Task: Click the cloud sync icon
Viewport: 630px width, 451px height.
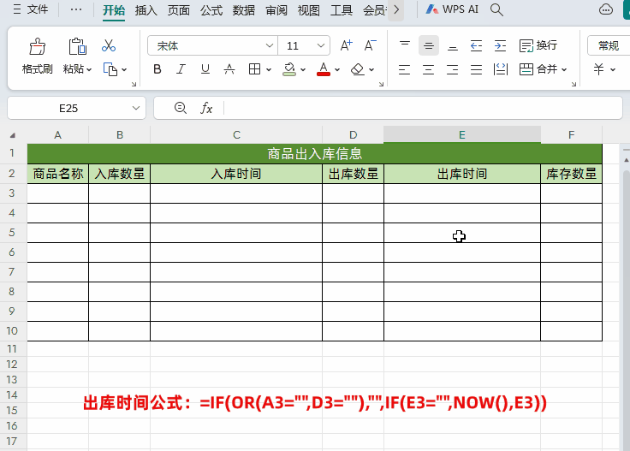Action: [605, 9]
